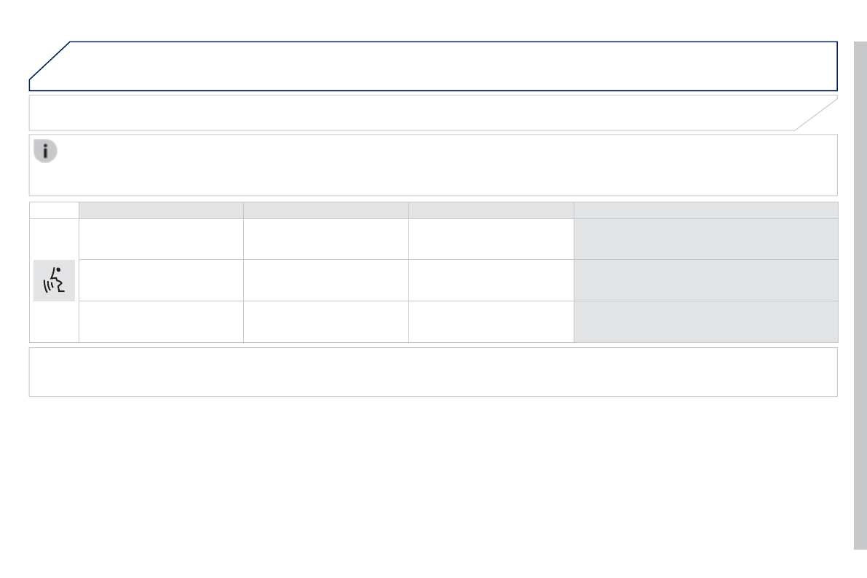Click the gray shaded cell in the bottom table row
Screen dimensions: 867x578
pyautogui.click(x=705, y=322)
